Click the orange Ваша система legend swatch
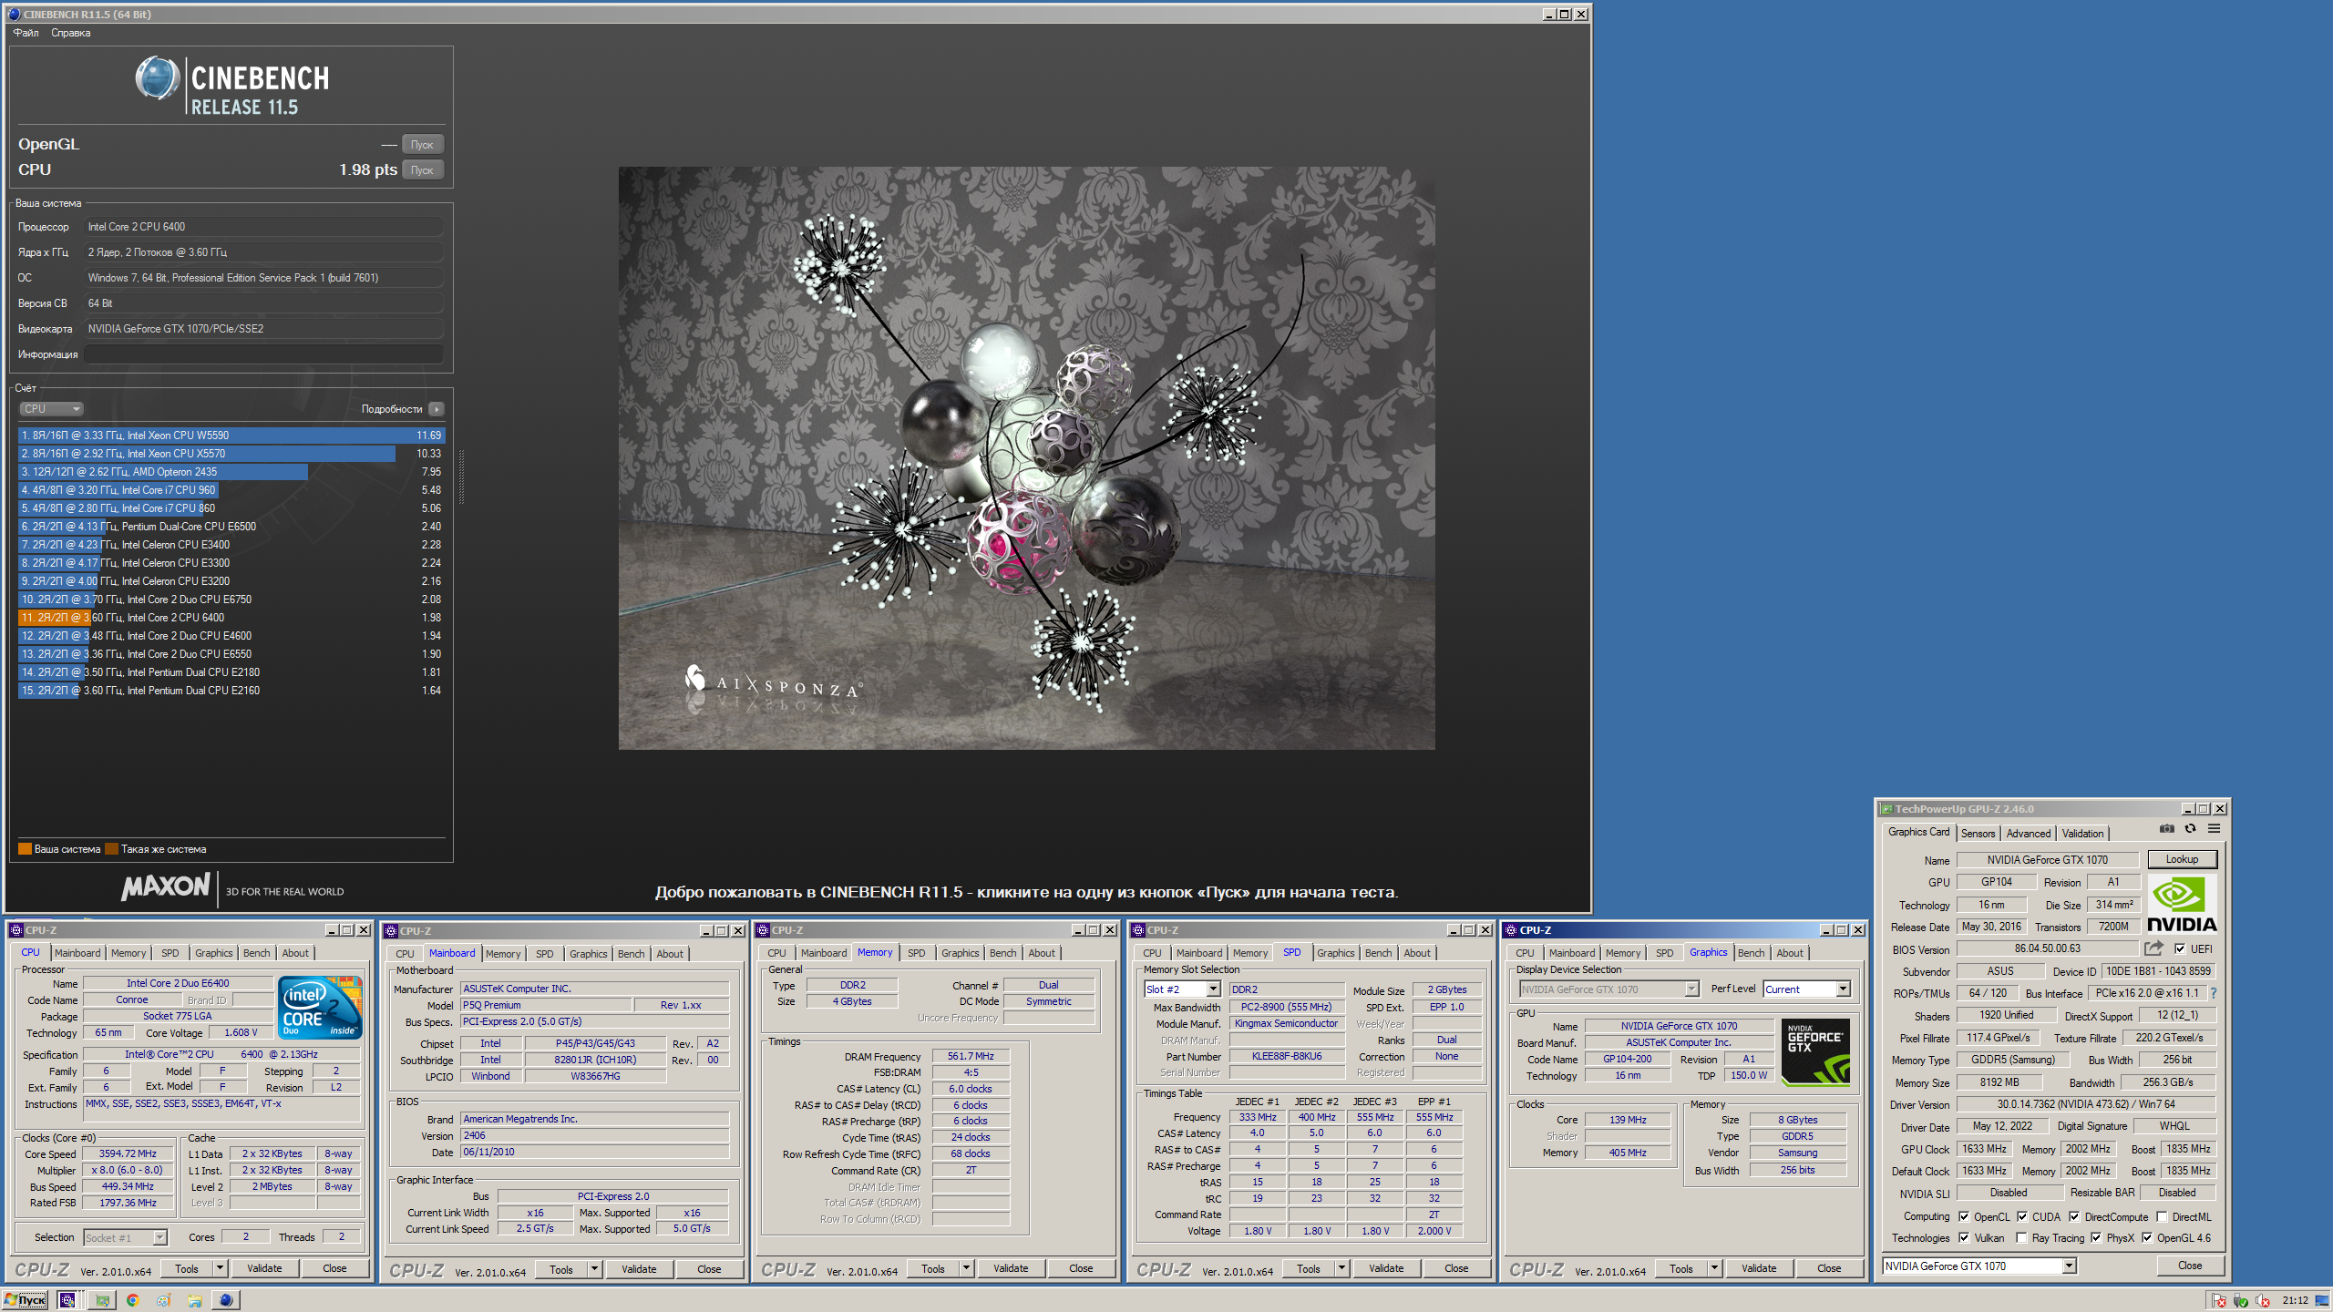The width and height of the screenshot is (2333, 1312). tap(26, 848)
